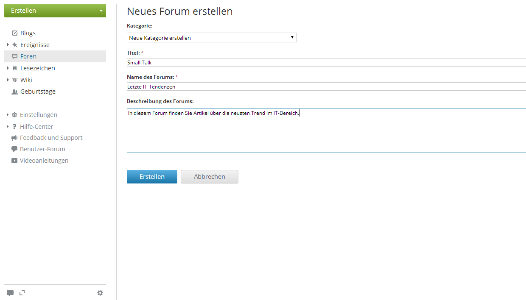Screen dimensions: 526x300
Task: Open the green Erstellen dropdown arrow
Action: pos(101,11)
